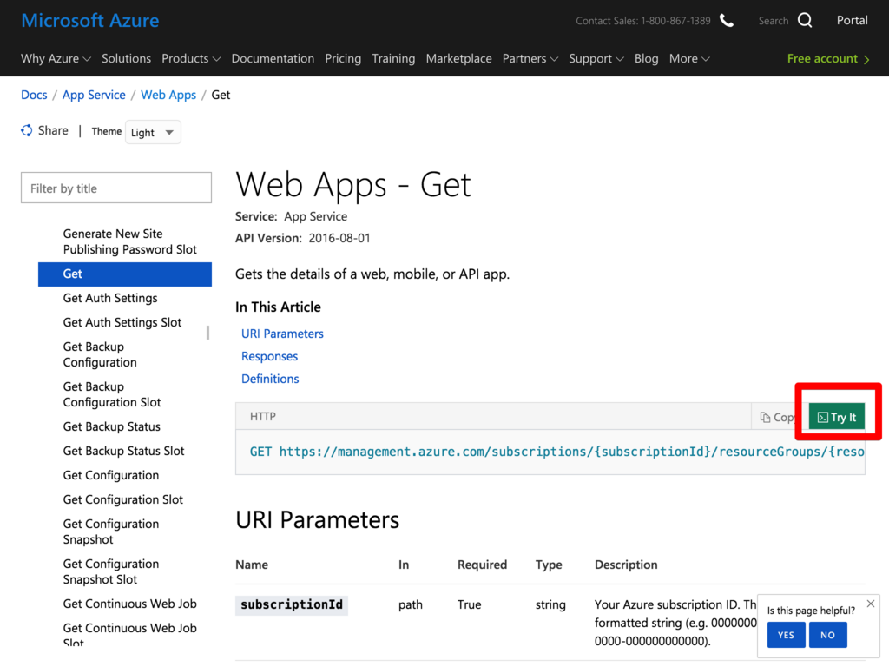Click the Copy icon in HTTP box

click(x=765, y=418)
